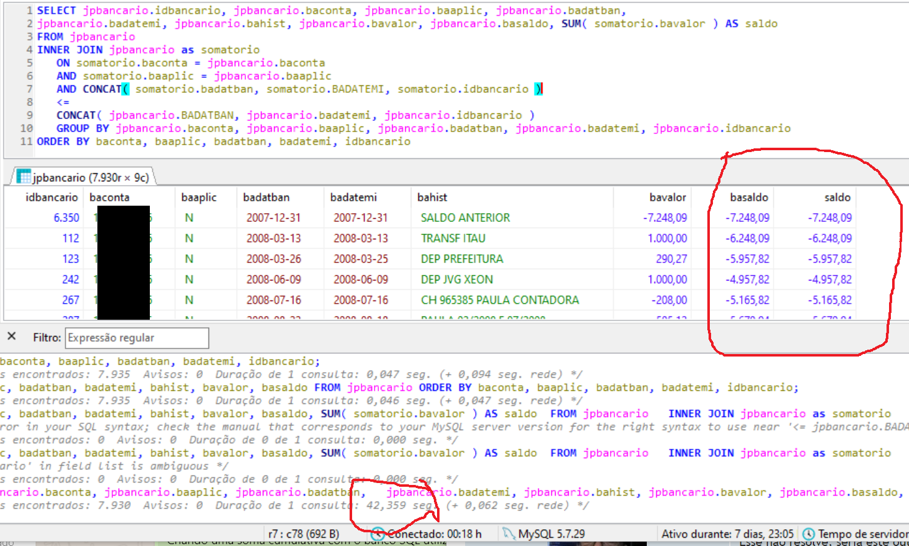
Task: Focus the Filtro regular expression field
Action: click(137, 338)
